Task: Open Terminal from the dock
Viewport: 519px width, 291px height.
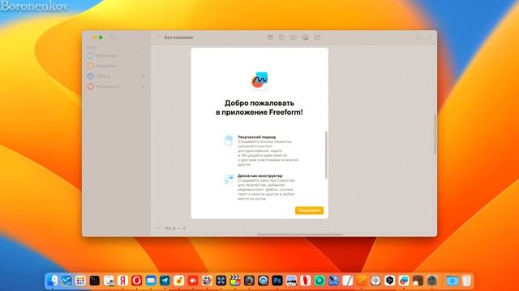Action: (x=94, y=280)
